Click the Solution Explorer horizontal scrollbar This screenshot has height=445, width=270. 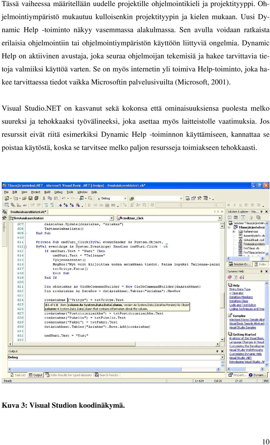(x=246, y=258)
